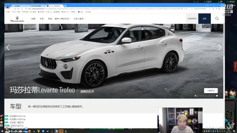Expand the 车型 navigation menu
This screenshot has width=237, height=133.
[x=42, y=19]
